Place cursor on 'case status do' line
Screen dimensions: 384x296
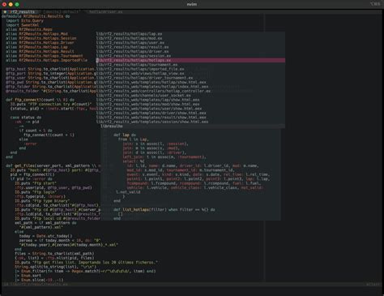(x=26, y=118)
